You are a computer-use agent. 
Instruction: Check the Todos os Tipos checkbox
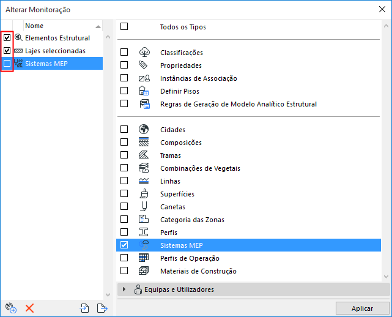[x=124, y=26]
